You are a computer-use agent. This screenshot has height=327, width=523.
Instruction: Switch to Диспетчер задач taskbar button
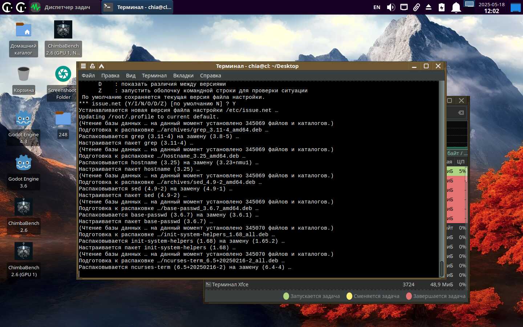coord(60,7)
